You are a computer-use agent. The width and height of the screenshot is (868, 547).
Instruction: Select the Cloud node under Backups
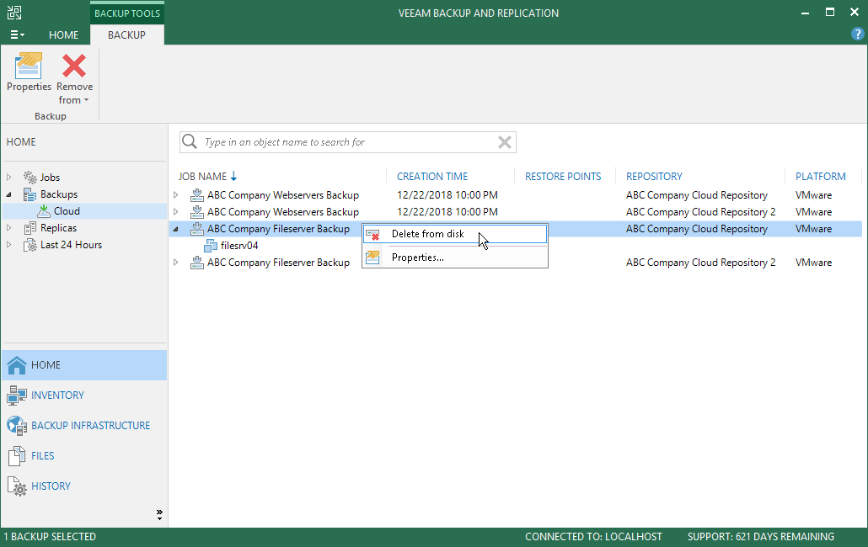pos(67,211)
